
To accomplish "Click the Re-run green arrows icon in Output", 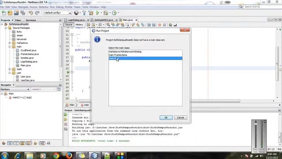I will pyautogui.click(x=66, y=115).
